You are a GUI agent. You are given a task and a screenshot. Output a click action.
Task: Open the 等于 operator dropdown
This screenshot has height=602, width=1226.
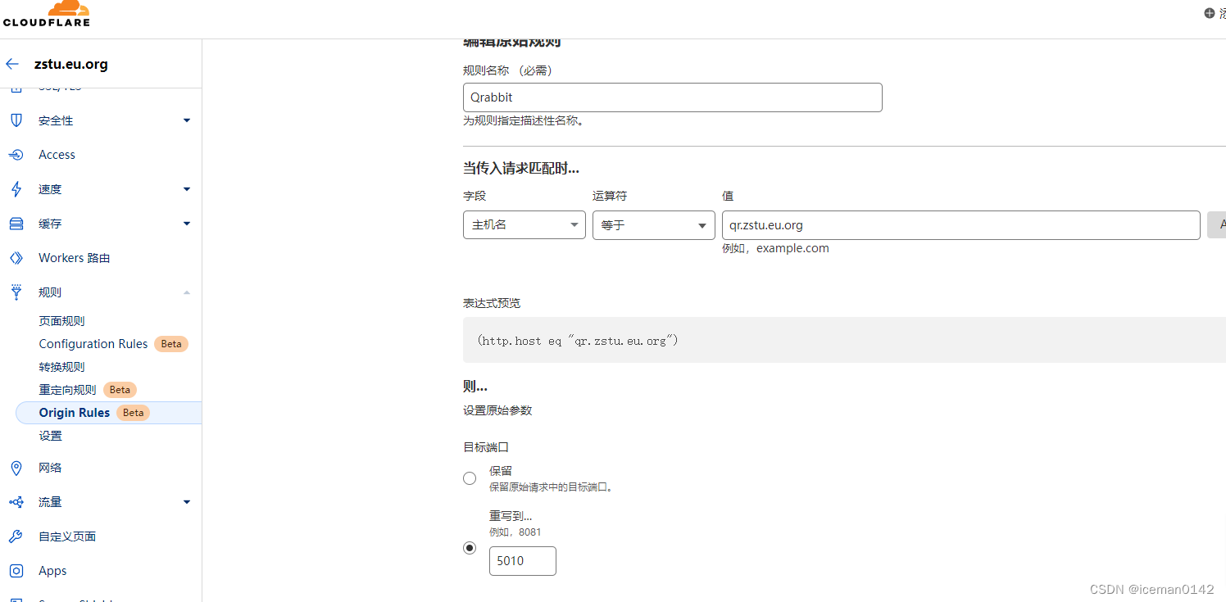click(653, 224)
